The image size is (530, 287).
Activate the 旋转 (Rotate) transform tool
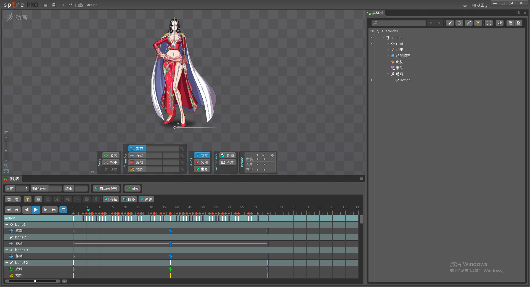point(137,148)
